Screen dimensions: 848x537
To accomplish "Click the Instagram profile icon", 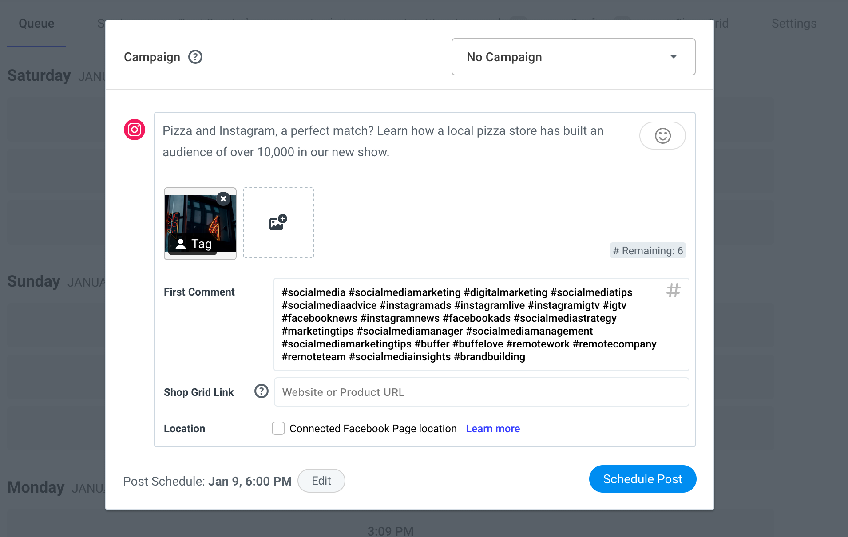I will [x=135, y=130].
